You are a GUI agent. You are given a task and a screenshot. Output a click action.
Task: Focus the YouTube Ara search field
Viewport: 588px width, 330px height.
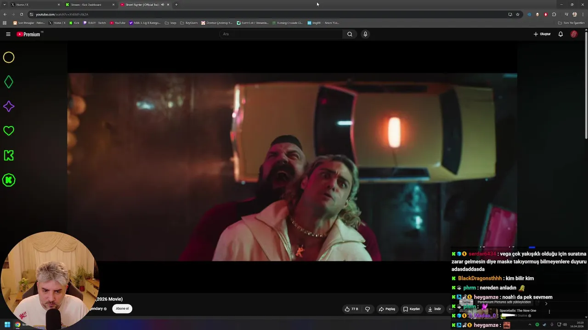click(x=281, y=34)
